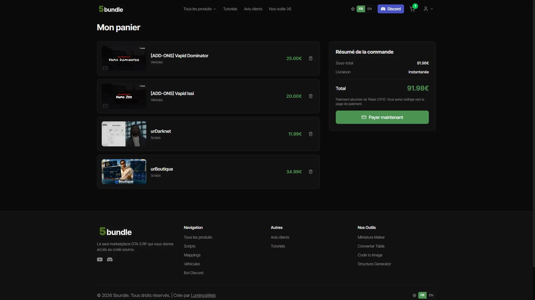Click the Mon panier heading

point(118,27)
